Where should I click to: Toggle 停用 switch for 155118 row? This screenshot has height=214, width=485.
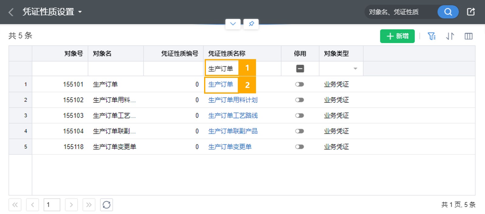299,147
